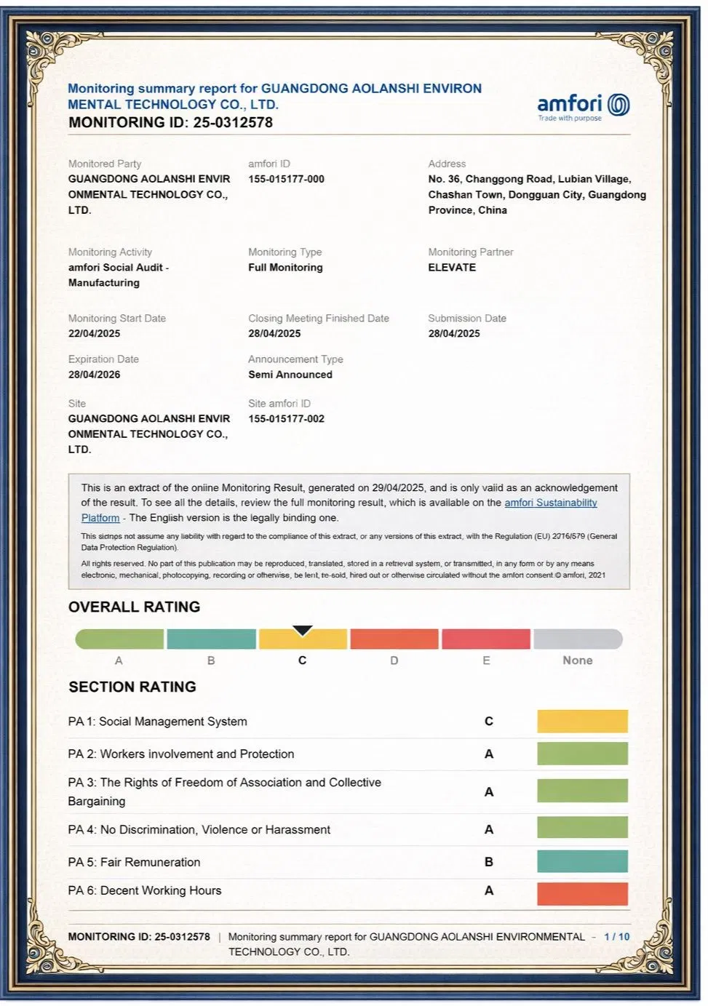The width and height of the screenshot is (708, 1006).
Task: Click the MONITORING ID: 25-0312578 heading
Action: pyautogui.click(x=170, y=122)
